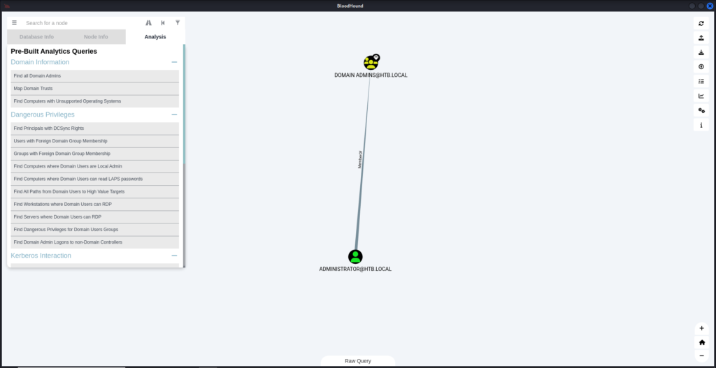Viewport: 716px width, 368px height.
Task: Run Map Domain Trusts query
Action: (95, 89)
